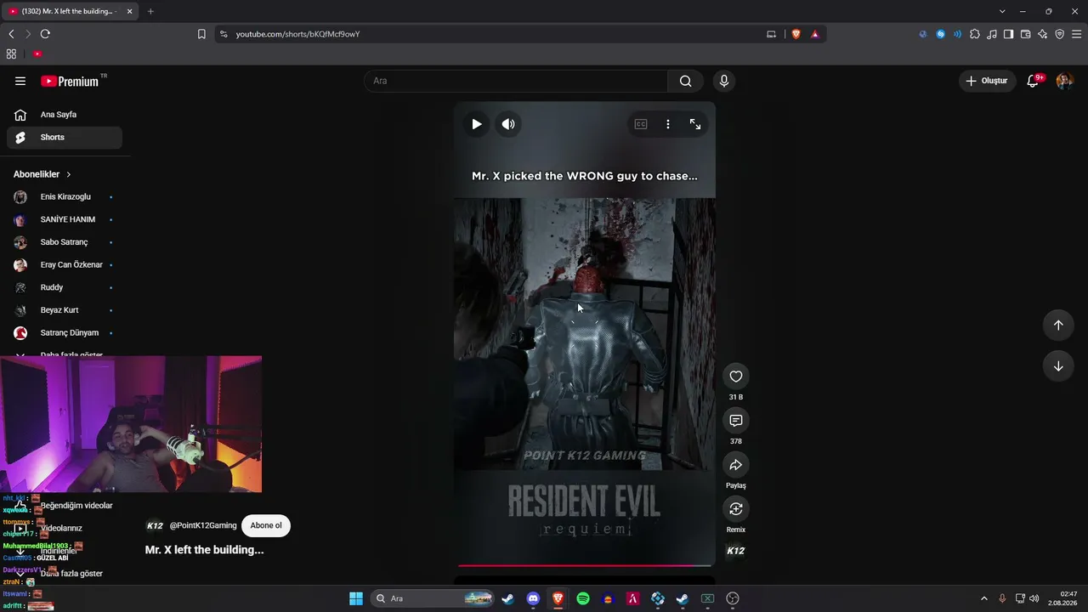Open the Enis Kirazoglu subscription

point(65,197)
